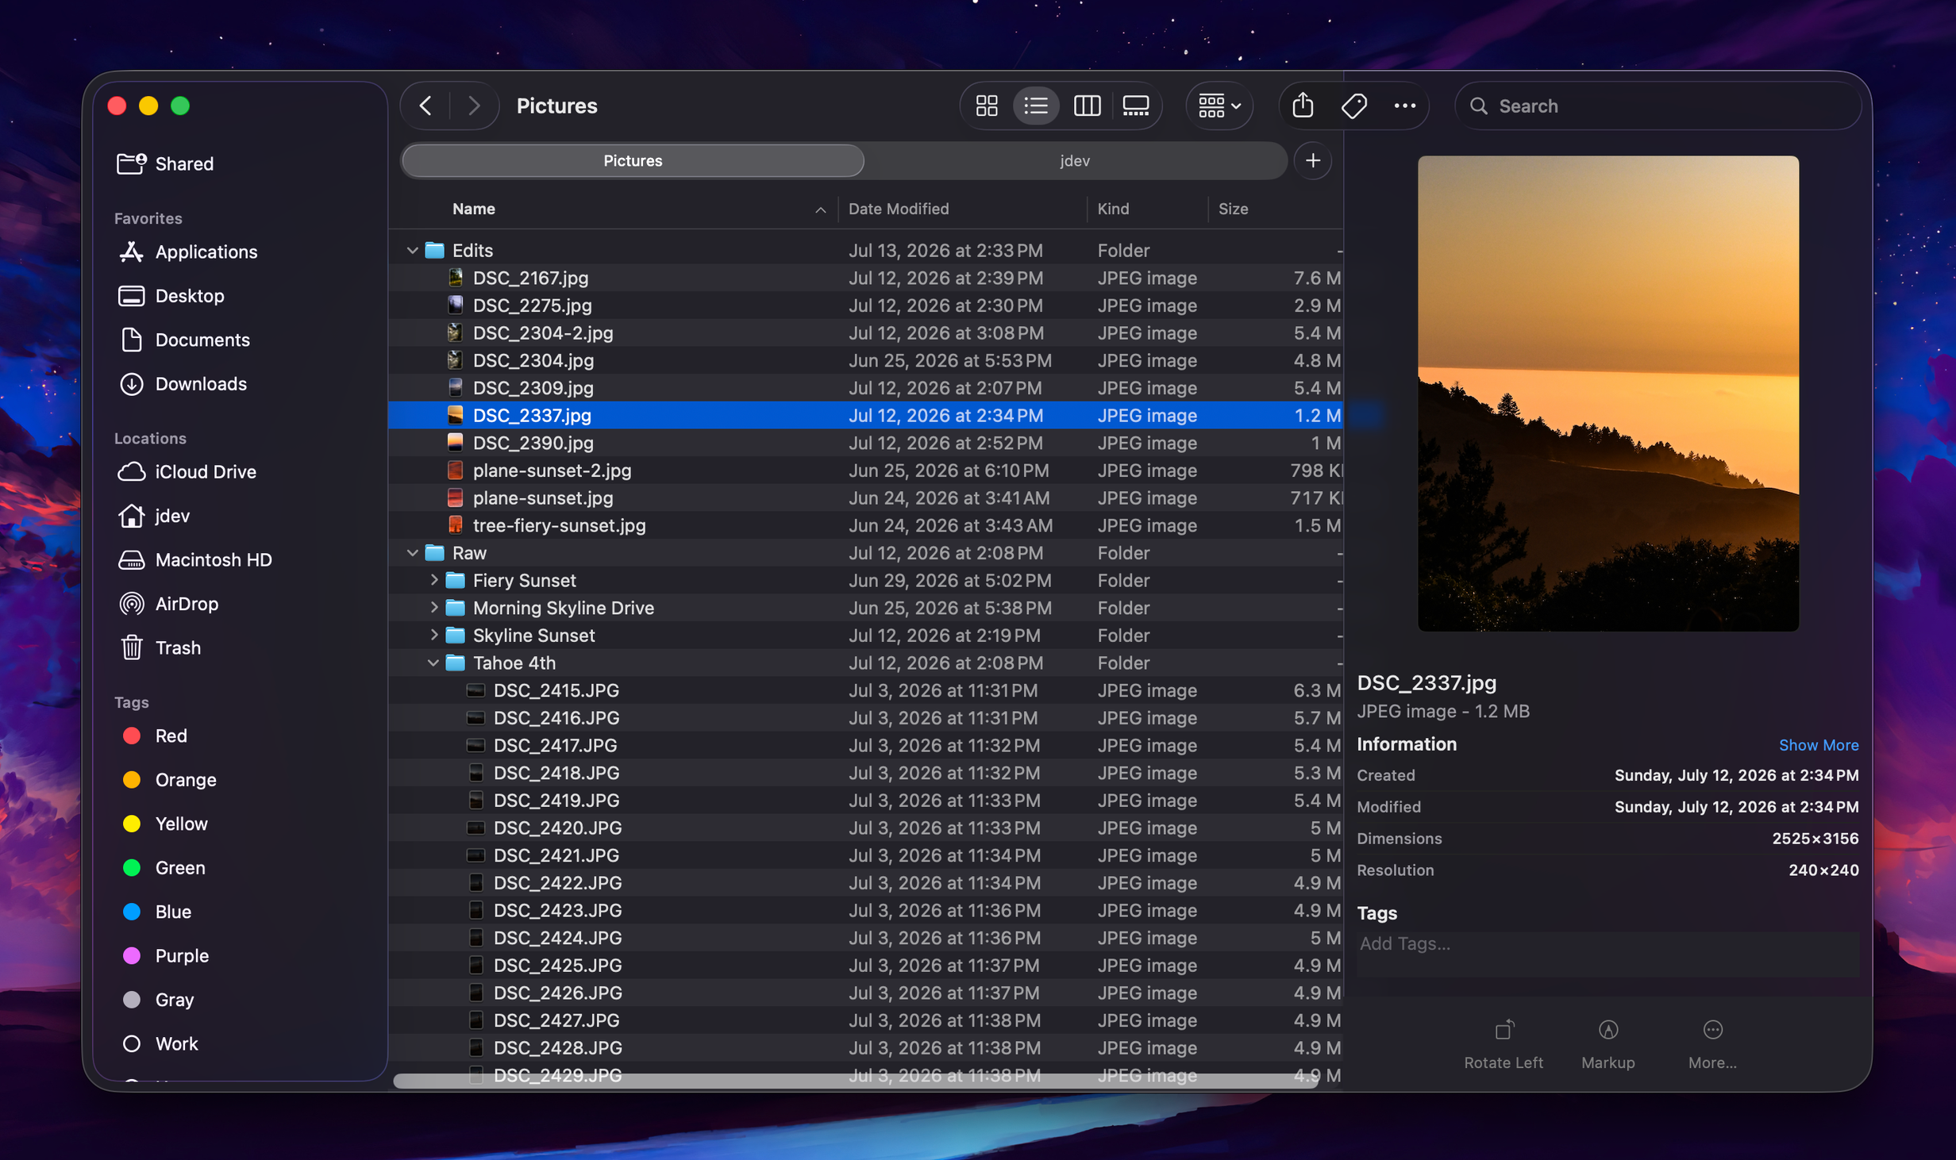Select the Red tag
The image size is (1956, 1160).
click(x=171, y=736)
